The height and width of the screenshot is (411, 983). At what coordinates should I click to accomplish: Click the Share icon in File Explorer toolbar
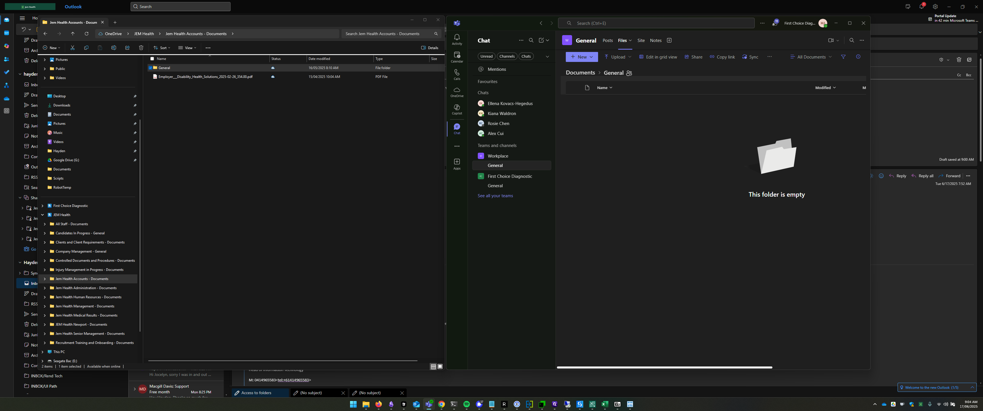(x=127, y=48)
